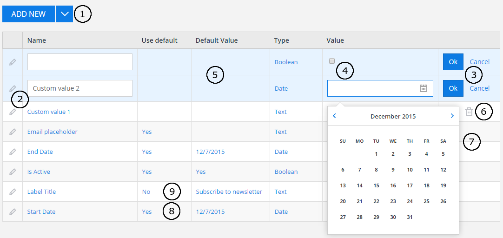Select December 25 in the calendar

[426, 201]
